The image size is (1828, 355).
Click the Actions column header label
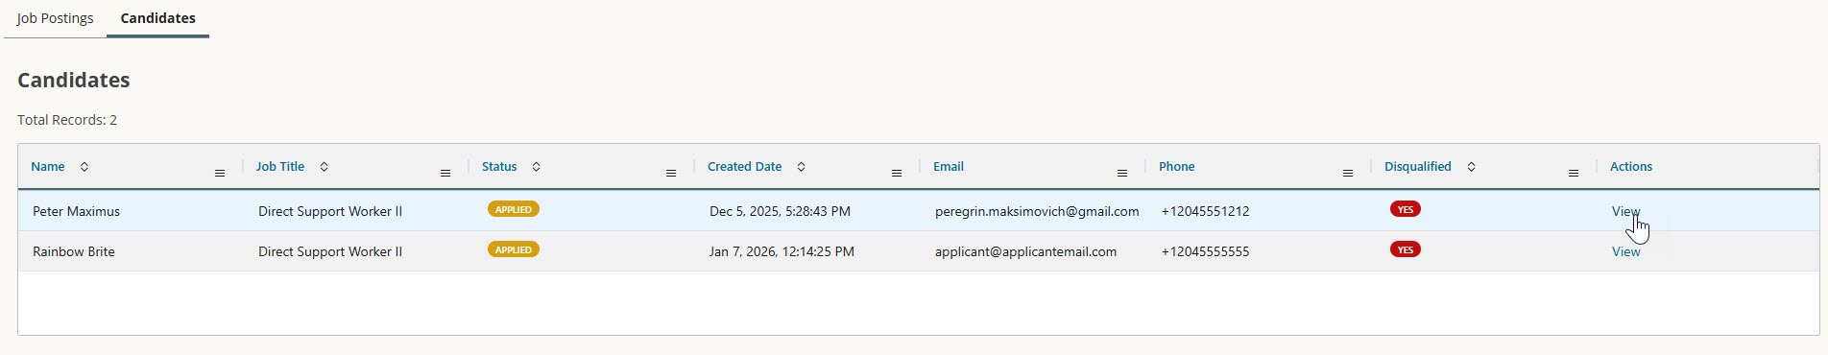click(1631, 167)
